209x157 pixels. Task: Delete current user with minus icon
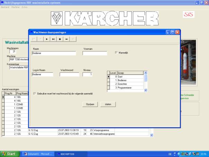(x=66, y=39)
